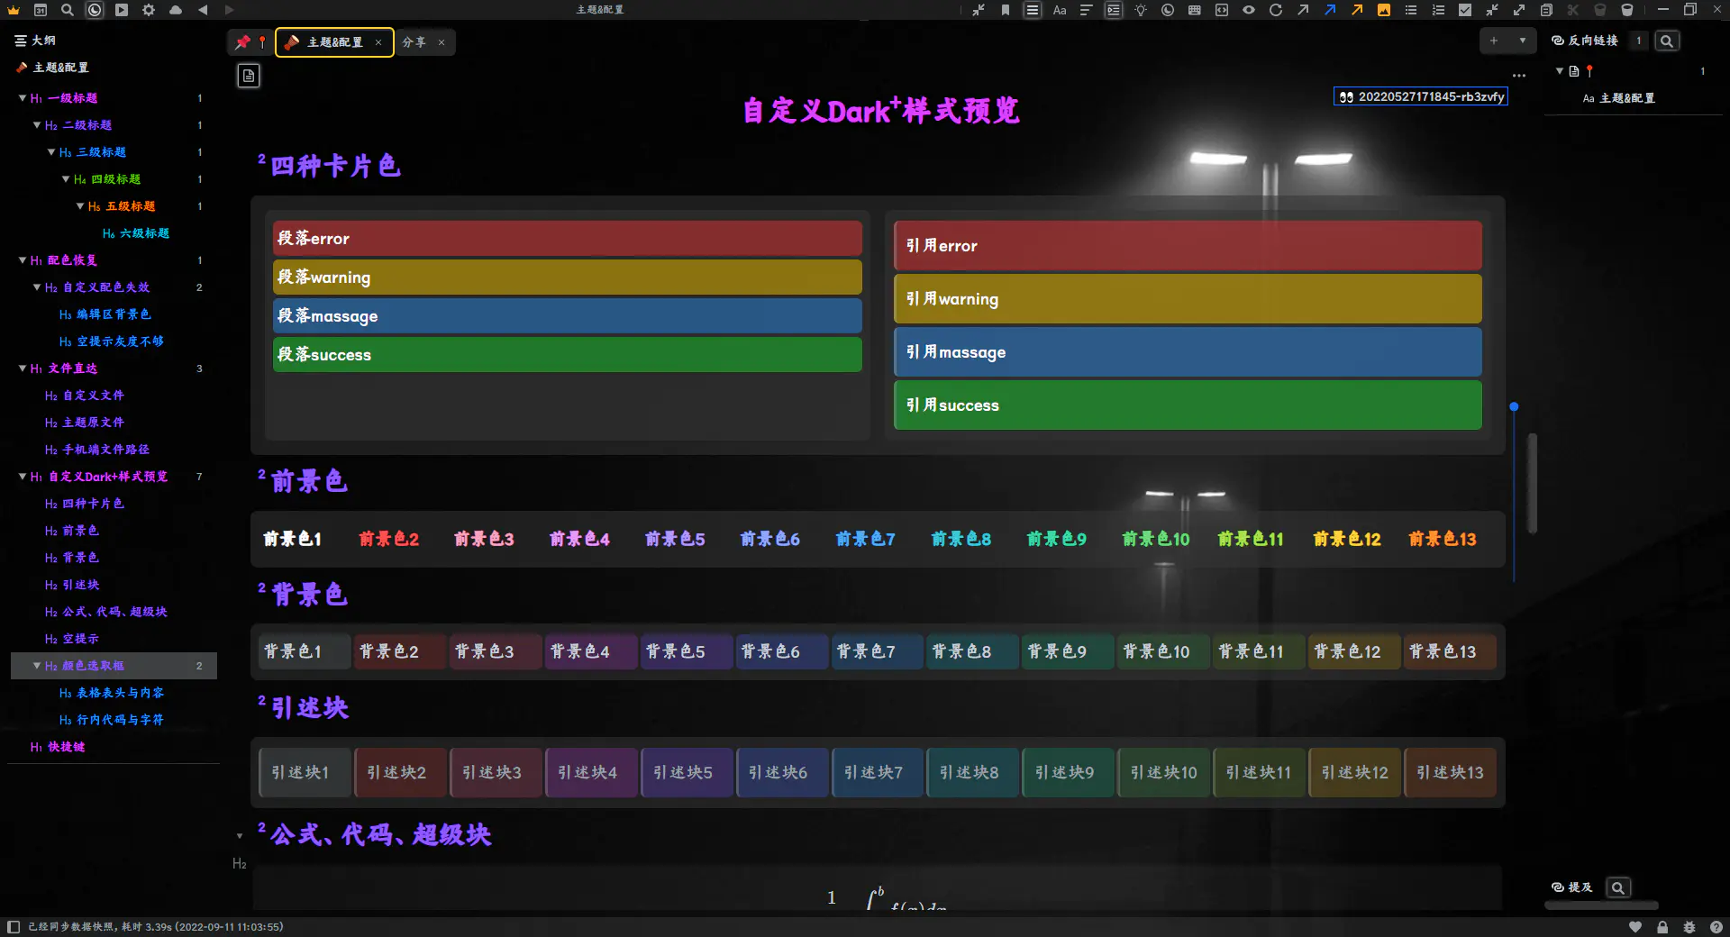The width and height of the screenshot is (1730, 937).
Task: Search within the 提及 mentions panel
Action: point(1618,887)
